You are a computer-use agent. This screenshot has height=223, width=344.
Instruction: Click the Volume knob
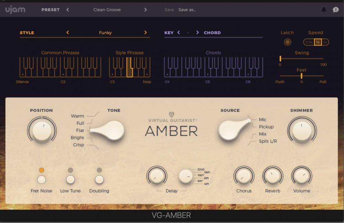(x=301, y=176)
